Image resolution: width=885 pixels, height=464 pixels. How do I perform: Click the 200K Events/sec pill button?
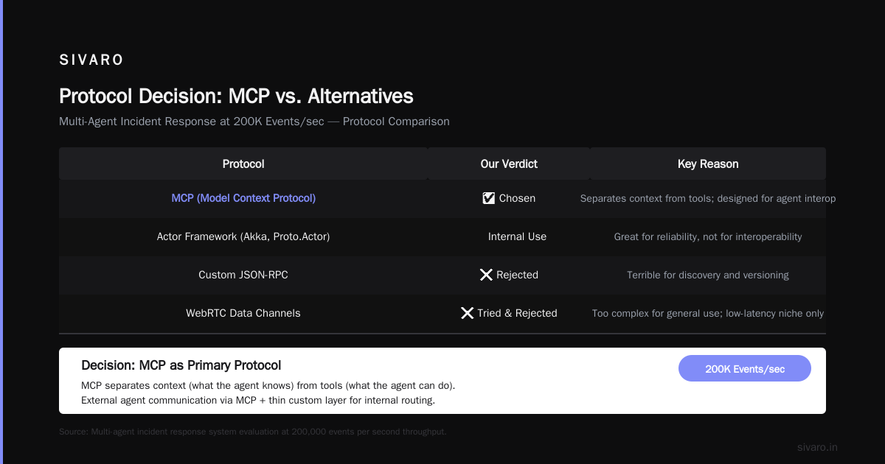745,368
